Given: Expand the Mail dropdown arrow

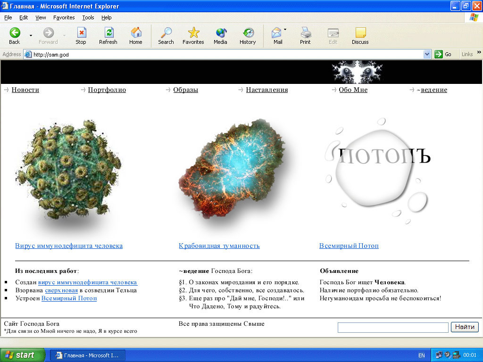Looking at the screenshot, I should pyautogui.click(x=285, y=30).
